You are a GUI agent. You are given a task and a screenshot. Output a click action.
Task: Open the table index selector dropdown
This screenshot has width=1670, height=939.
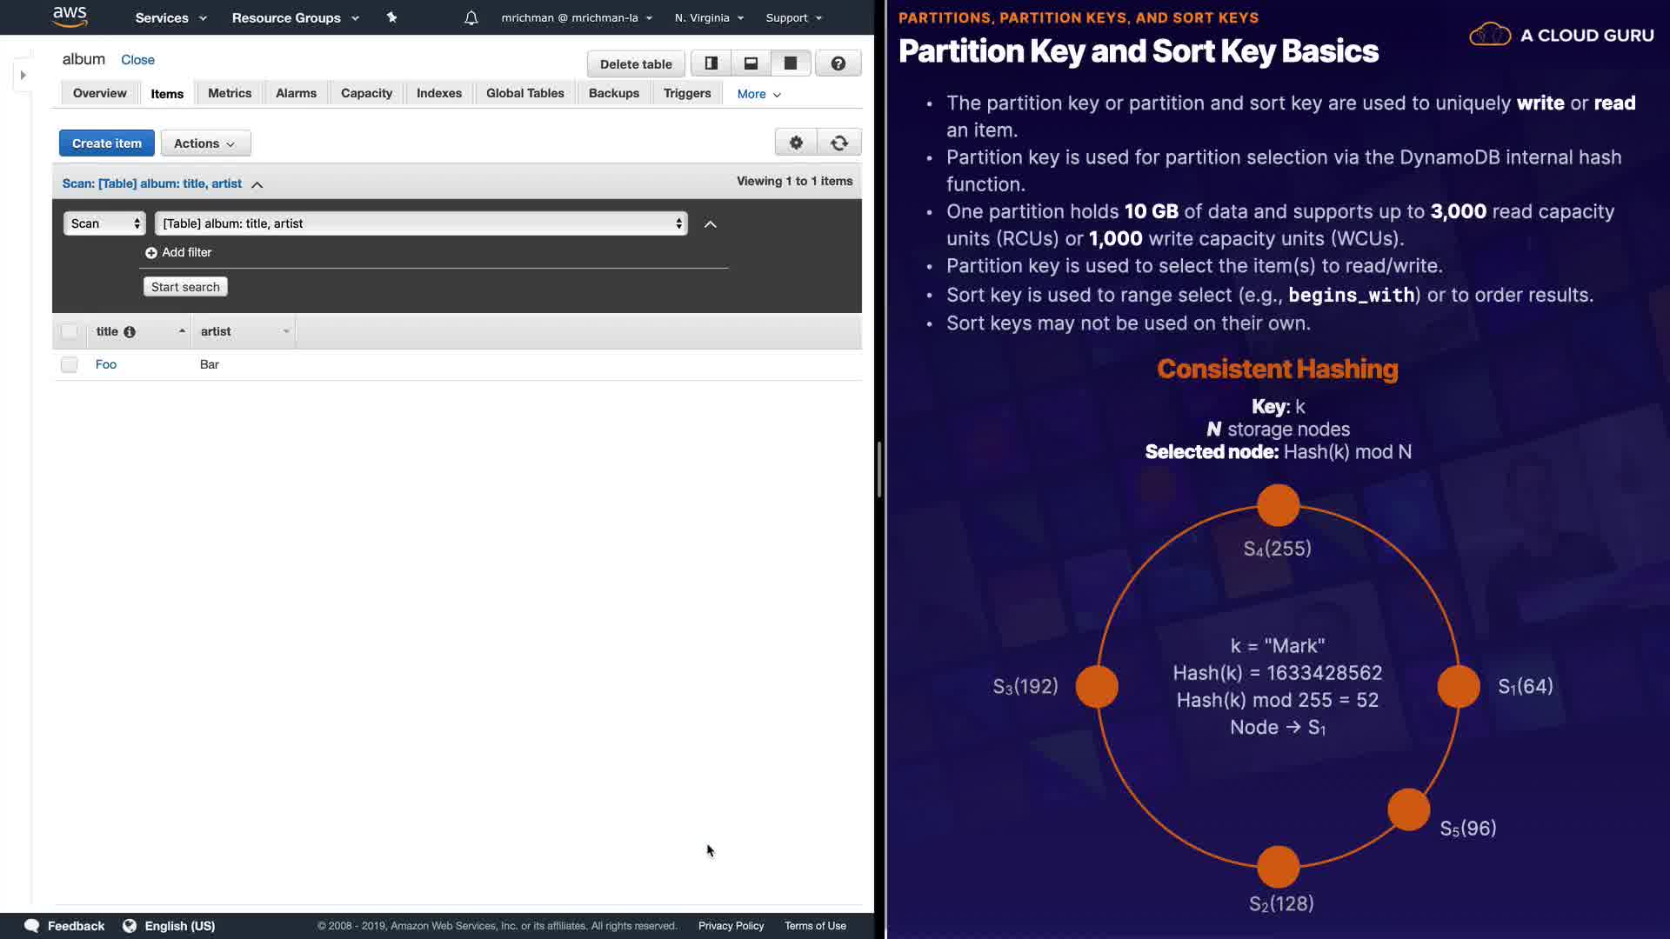pos(421,223)
